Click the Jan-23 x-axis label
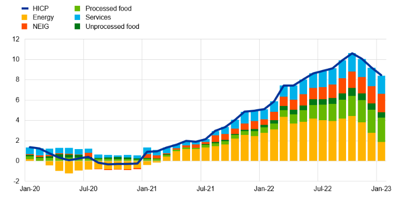This screenshot has width=404, height=200. point(380,189)
